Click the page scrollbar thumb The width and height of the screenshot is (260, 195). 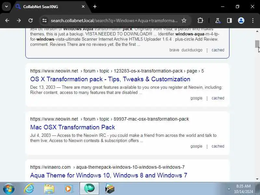click(x=257, y=44)
